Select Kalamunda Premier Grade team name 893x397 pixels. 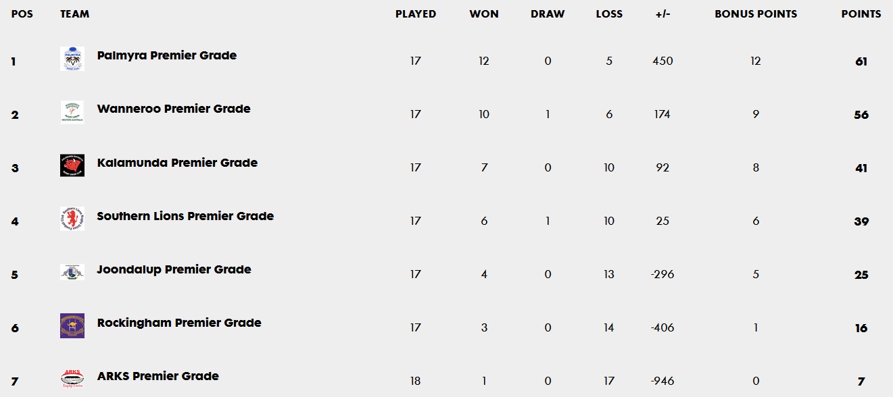(x=177, y=163)
